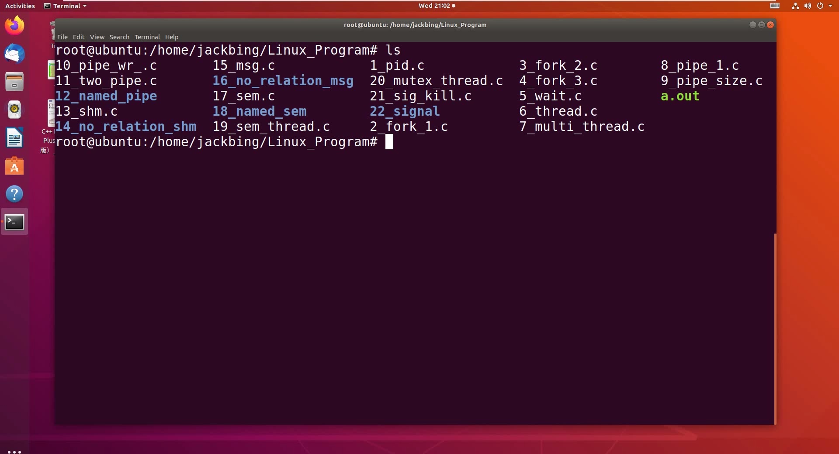Click the Terminal icon in the dock
This screenshot has height=454, width=839.
pyautogui.click(x=14, y=222)
